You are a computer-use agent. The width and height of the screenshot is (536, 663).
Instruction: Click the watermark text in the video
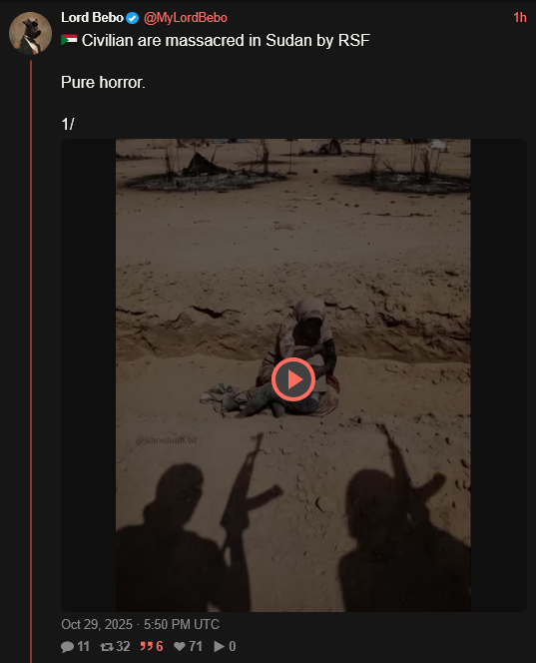click(x=166, y=440)
